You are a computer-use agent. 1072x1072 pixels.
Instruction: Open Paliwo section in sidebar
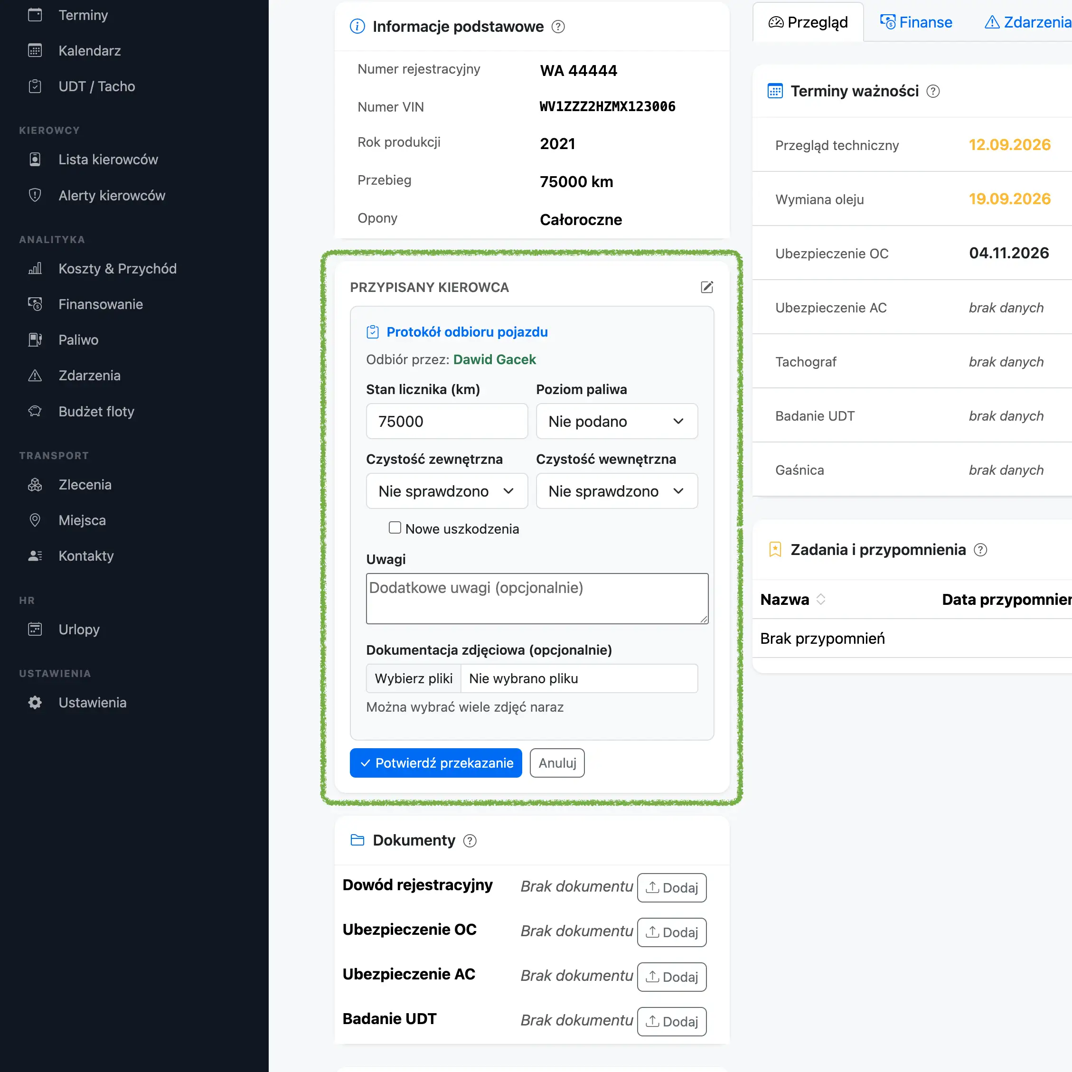coord(78,339)
